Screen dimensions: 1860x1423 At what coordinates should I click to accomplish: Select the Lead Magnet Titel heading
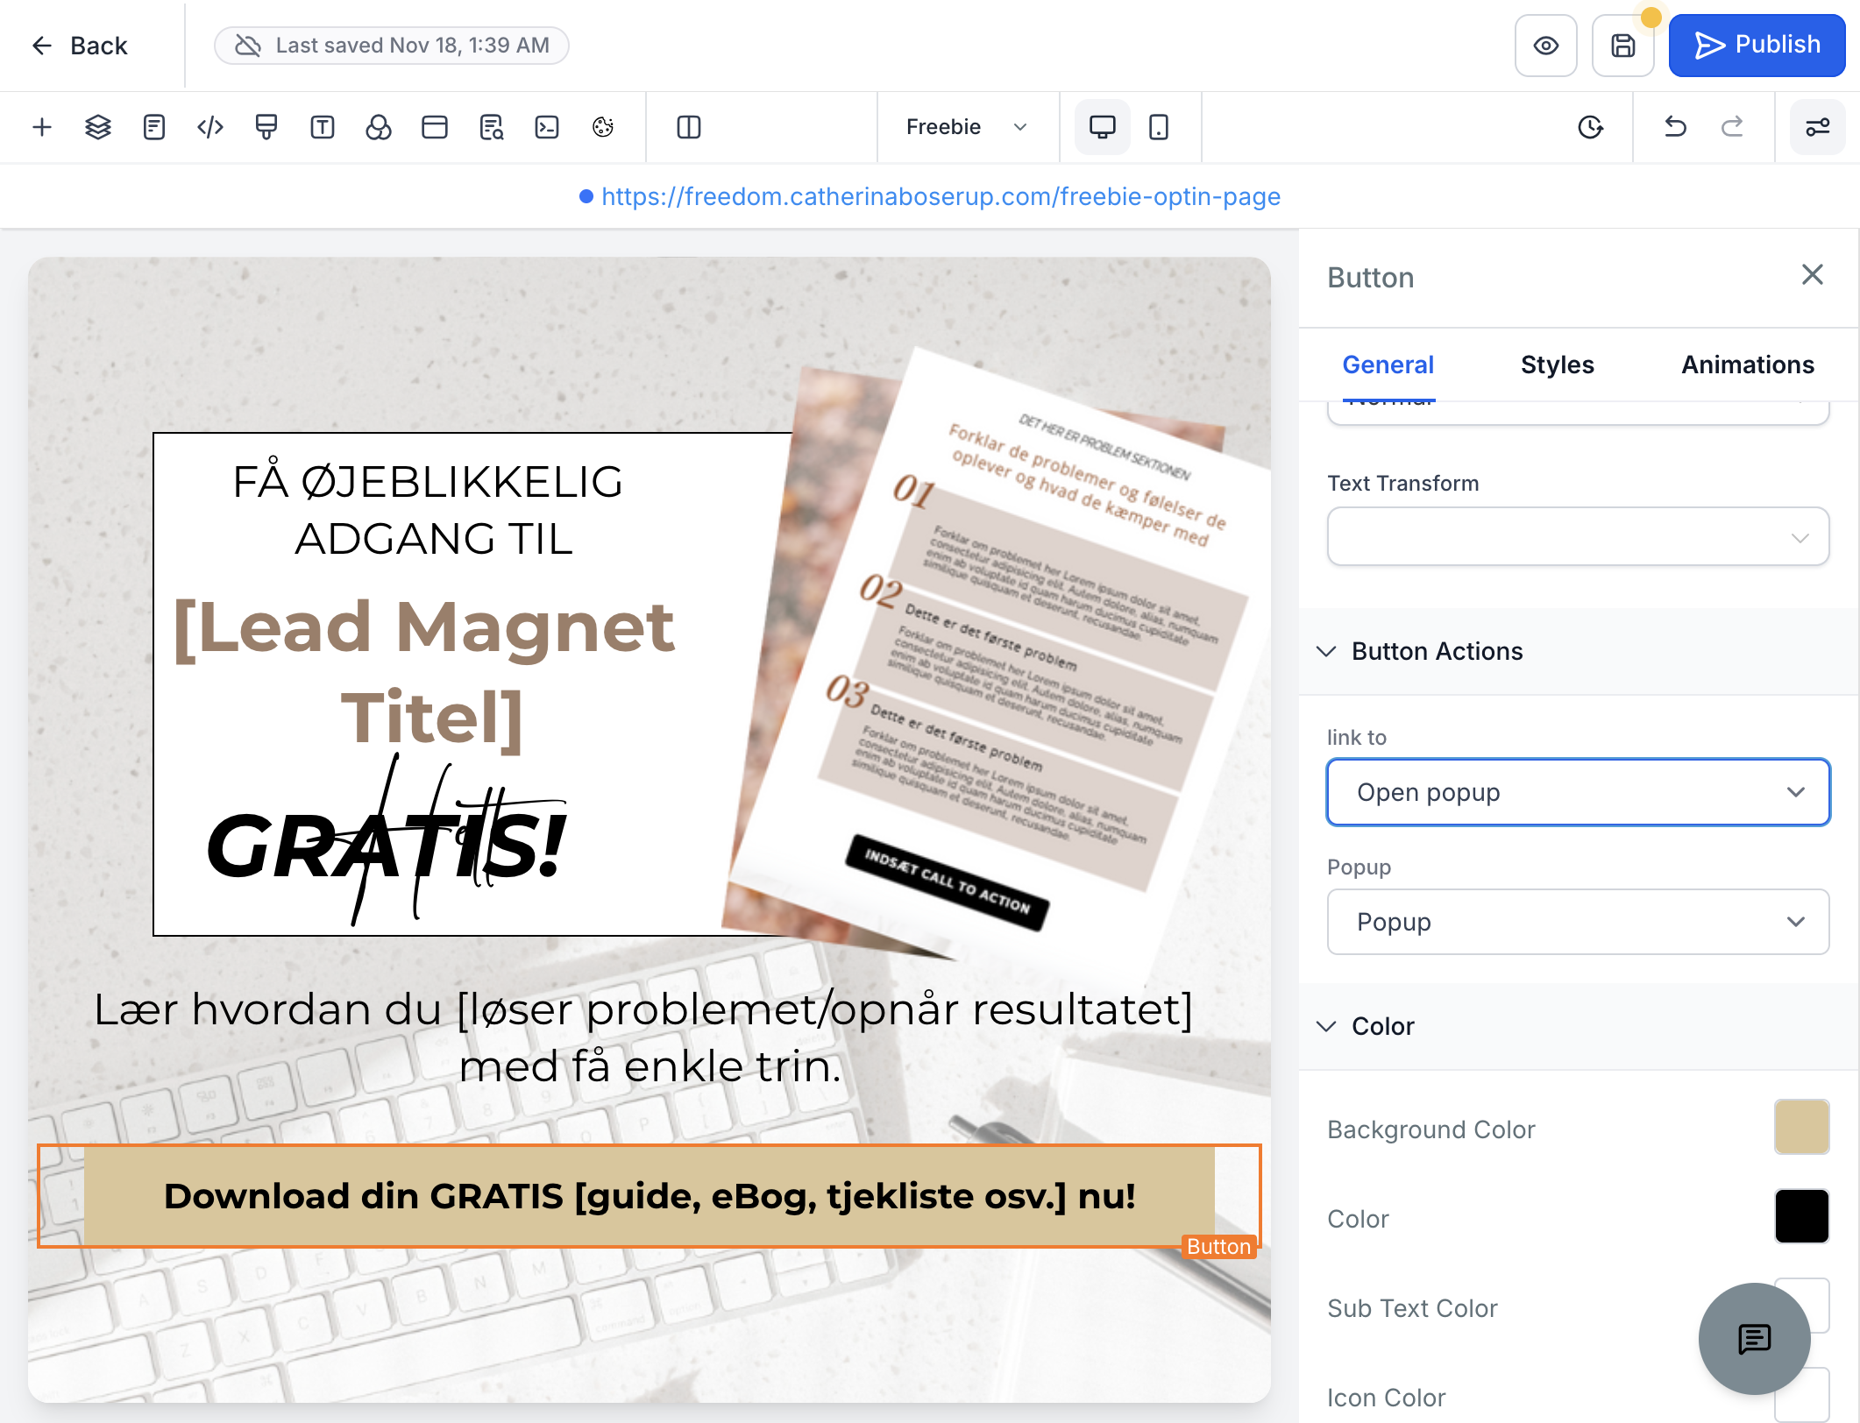(427, 672)
